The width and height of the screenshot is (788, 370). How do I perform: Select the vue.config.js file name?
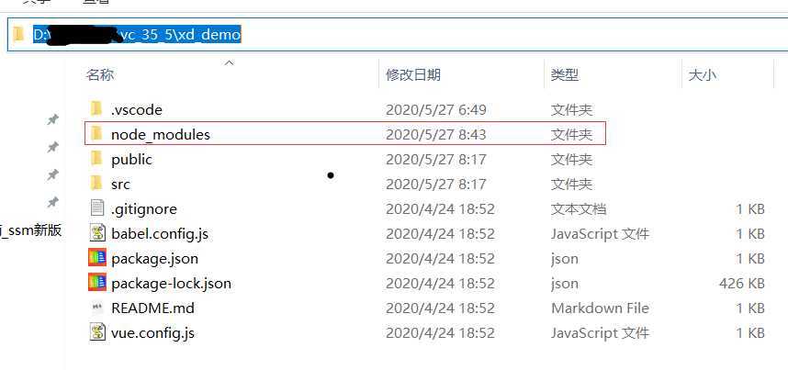click(152, 332)
